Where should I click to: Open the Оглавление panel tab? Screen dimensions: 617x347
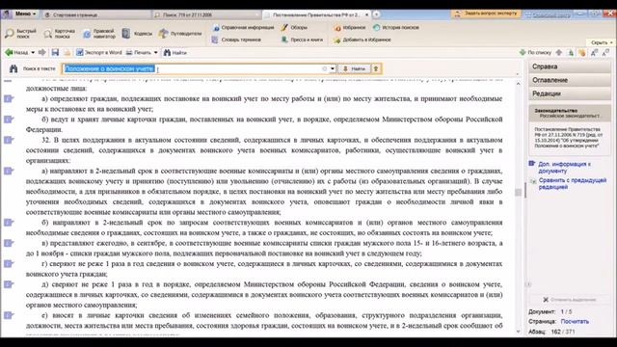click(569, 80)
